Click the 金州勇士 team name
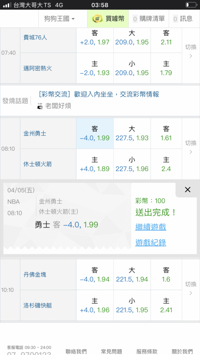The image size is (200, 355). coord(35,133)
